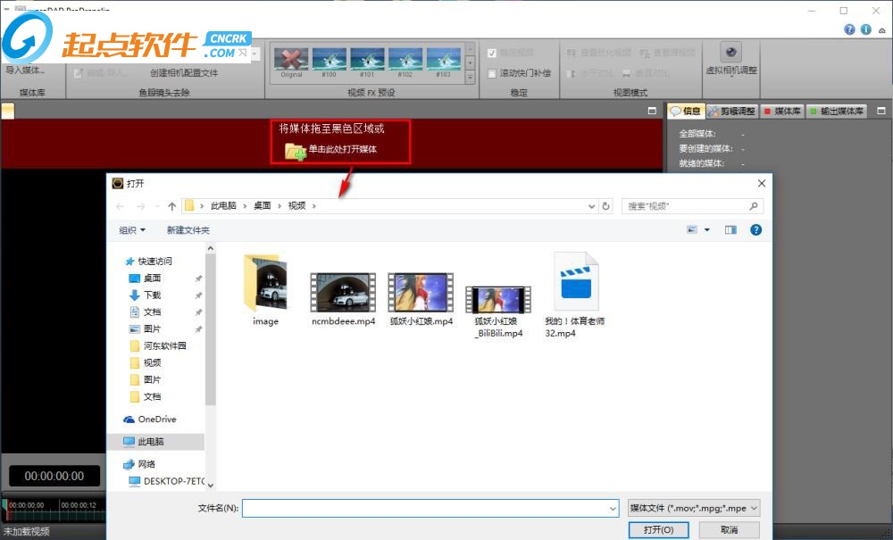Click the 取消 button
Viewport: 893px width, 540px height.
click(729, 530)
